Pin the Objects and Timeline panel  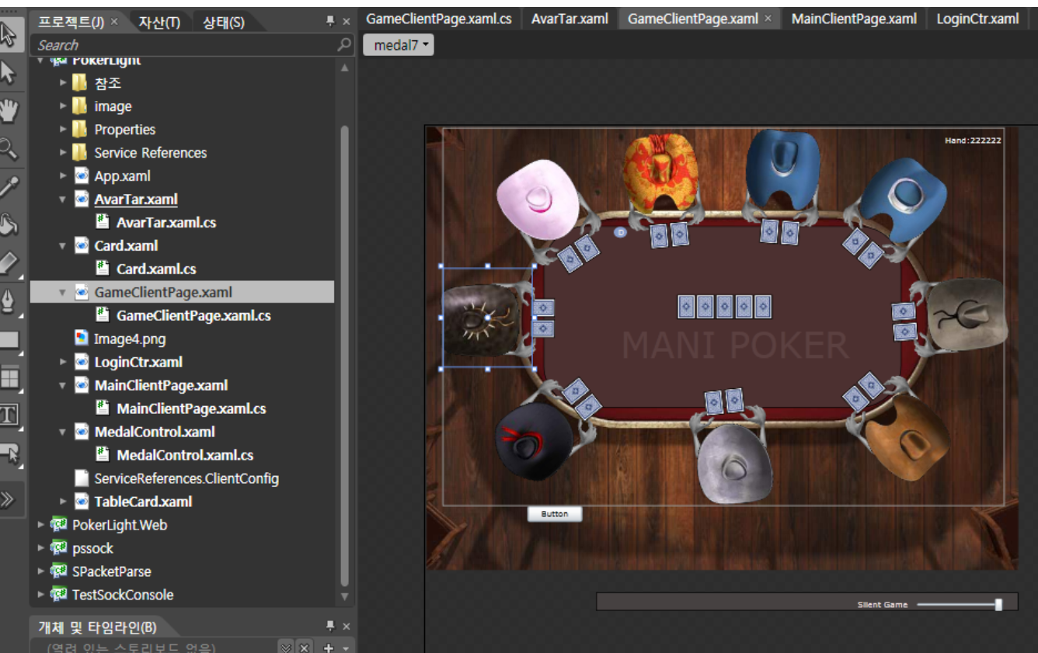pos(330,627)
